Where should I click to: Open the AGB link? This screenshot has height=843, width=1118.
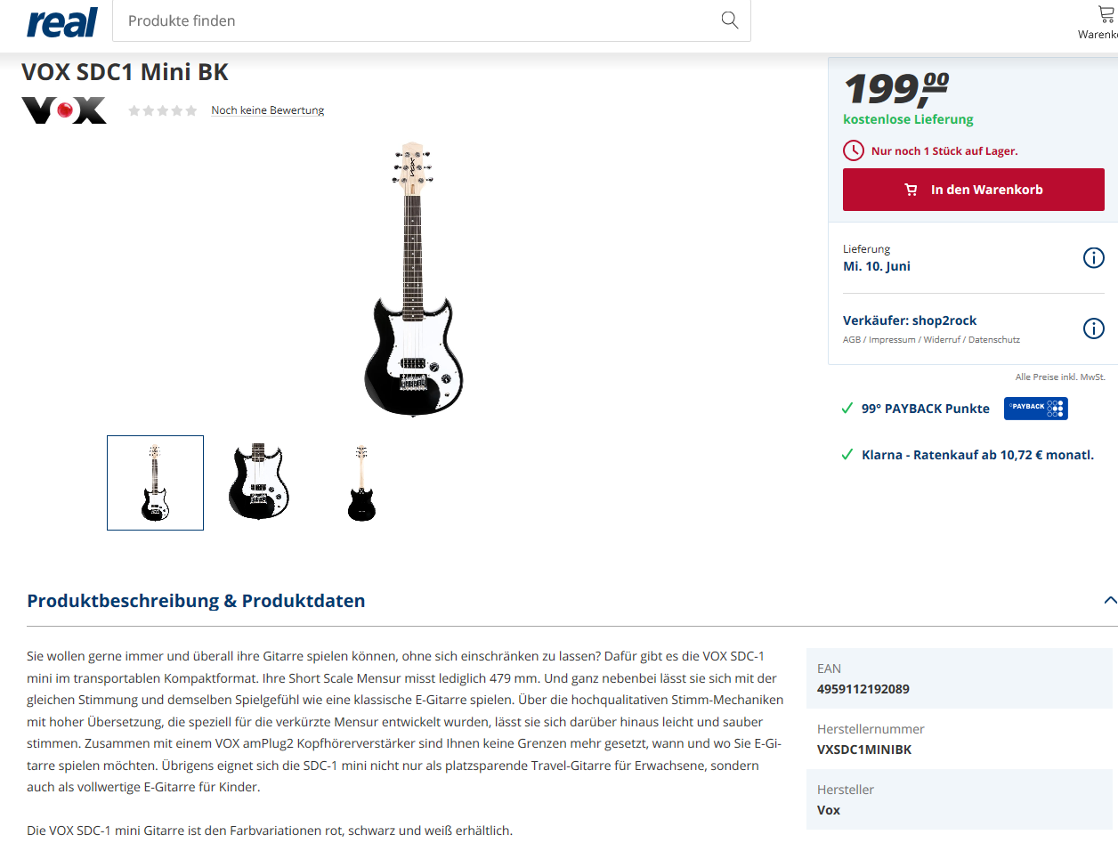point(852,340)
